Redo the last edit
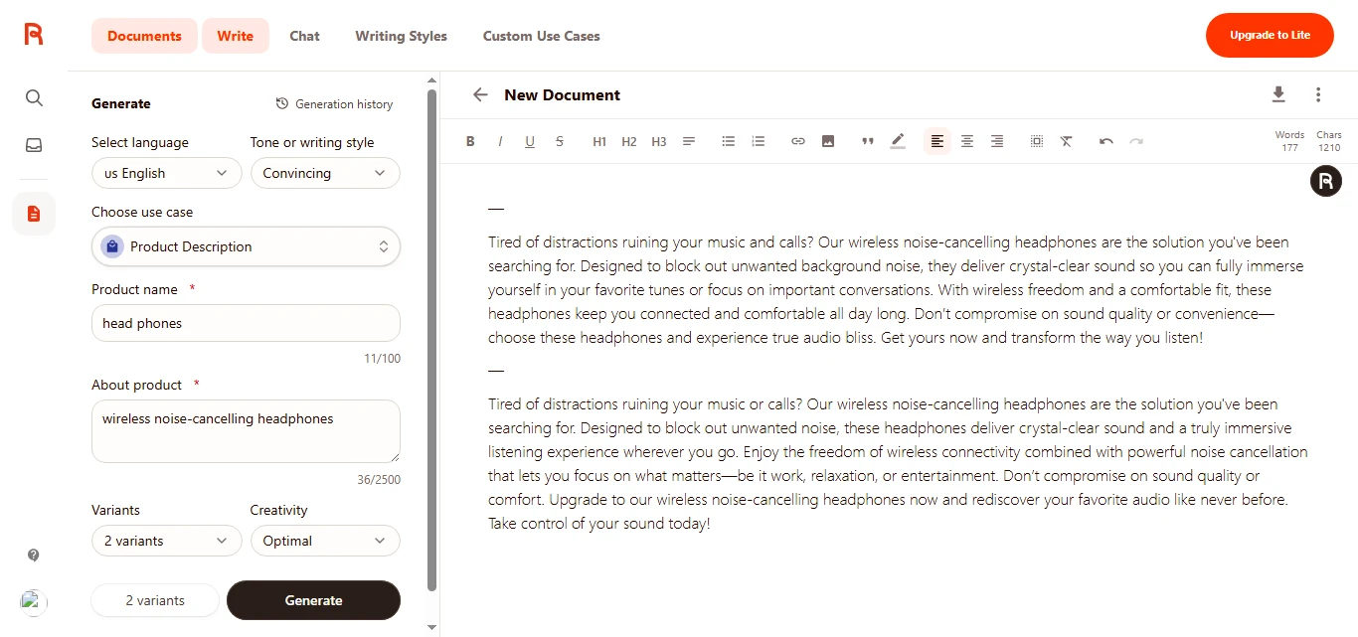The height and width of the screenshot is (637, 1358). tap(1136, 142)
